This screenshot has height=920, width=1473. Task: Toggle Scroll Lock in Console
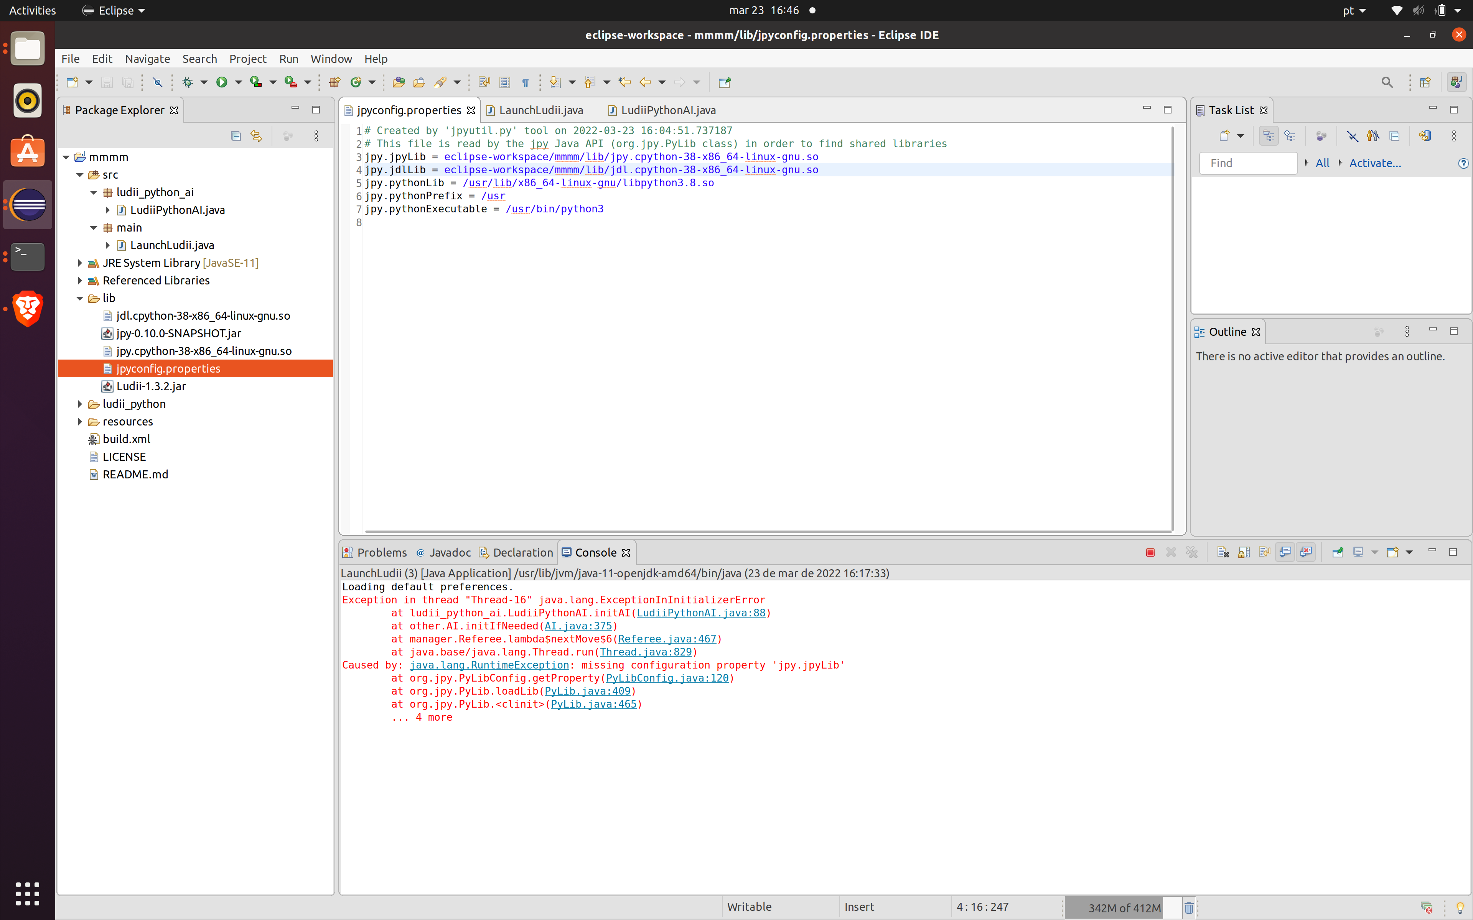click(1244, 552)
